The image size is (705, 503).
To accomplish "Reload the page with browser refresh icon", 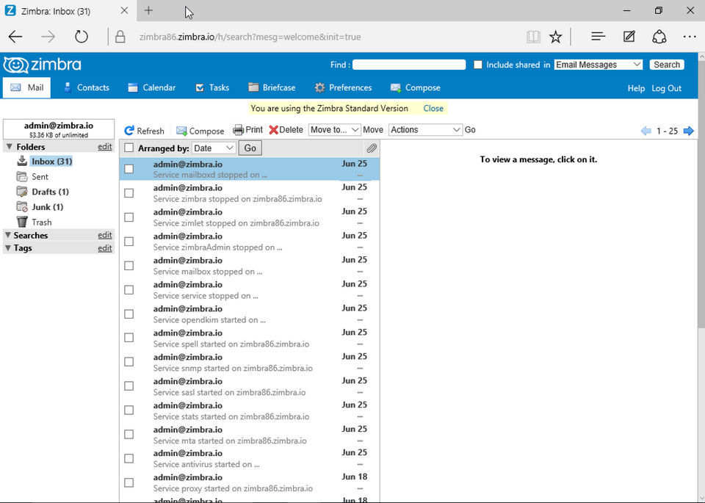I will (x=82, y=37).
